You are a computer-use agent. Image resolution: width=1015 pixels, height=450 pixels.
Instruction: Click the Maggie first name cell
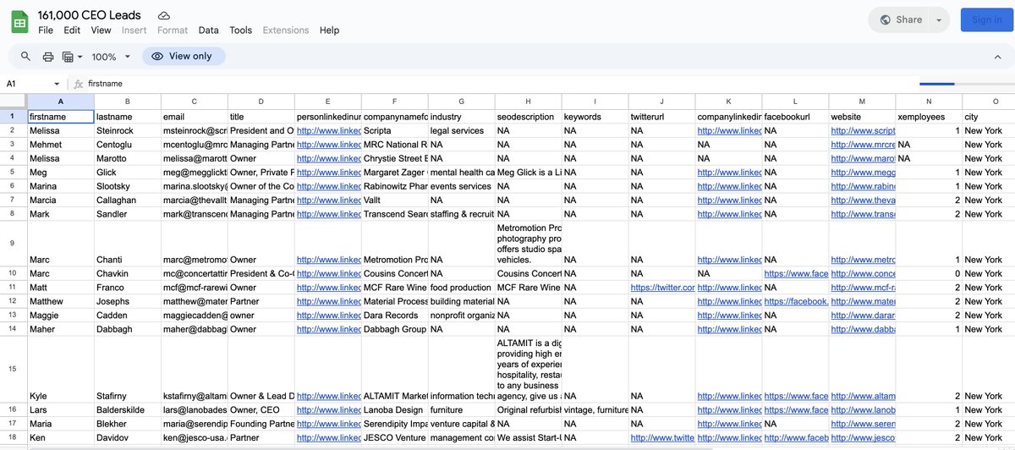click(x=60, y=315)
